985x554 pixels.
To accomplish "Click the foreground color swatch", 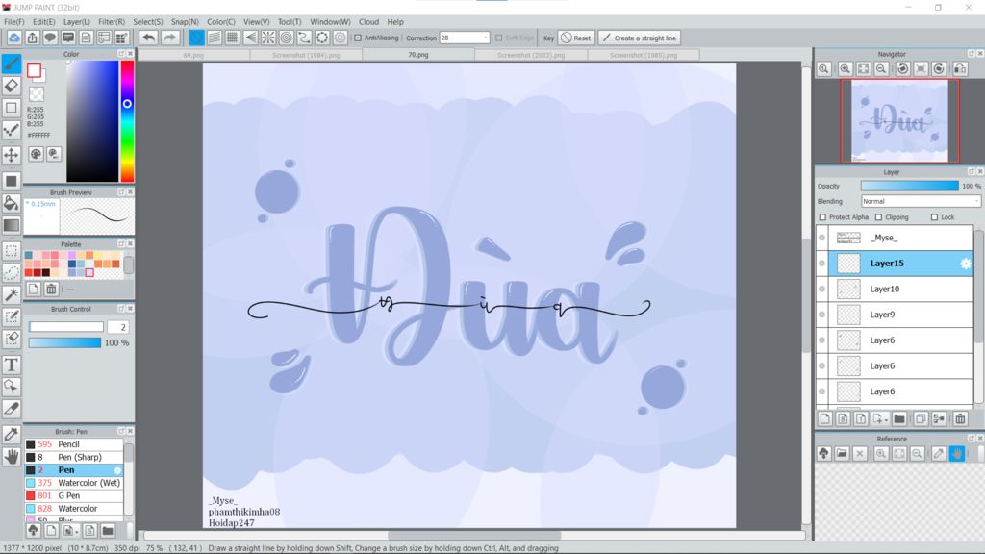I will [x=34, y=70].
